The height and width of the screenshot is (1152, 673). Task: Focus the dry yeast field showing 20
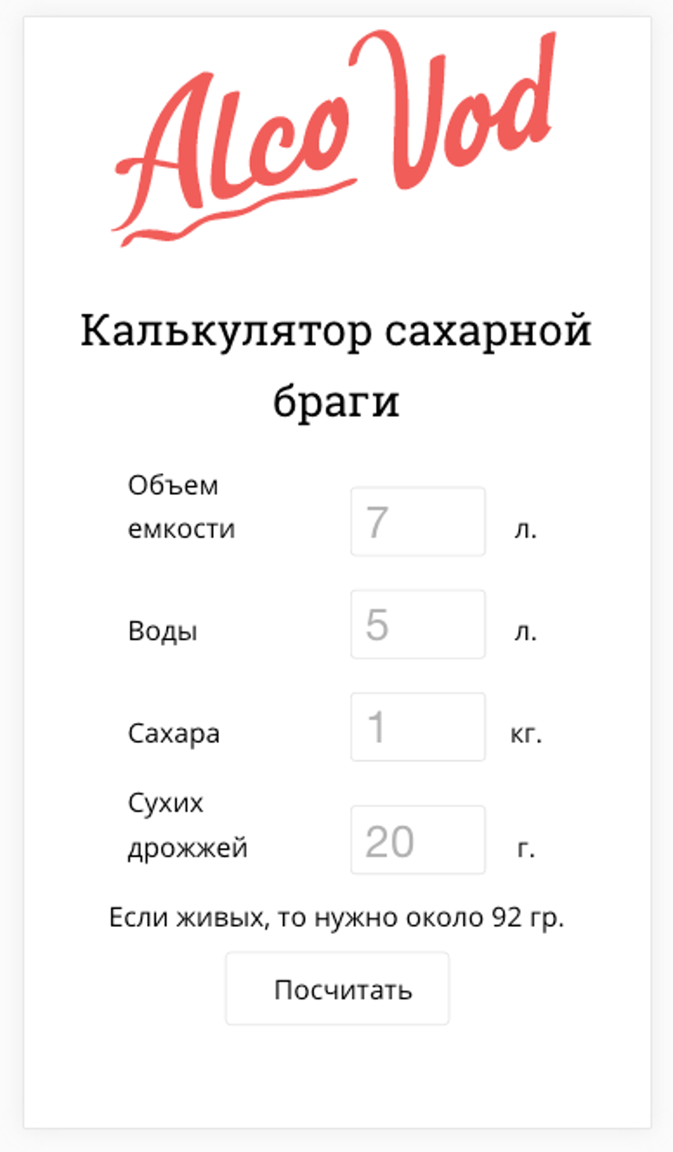tap(418, 840)
